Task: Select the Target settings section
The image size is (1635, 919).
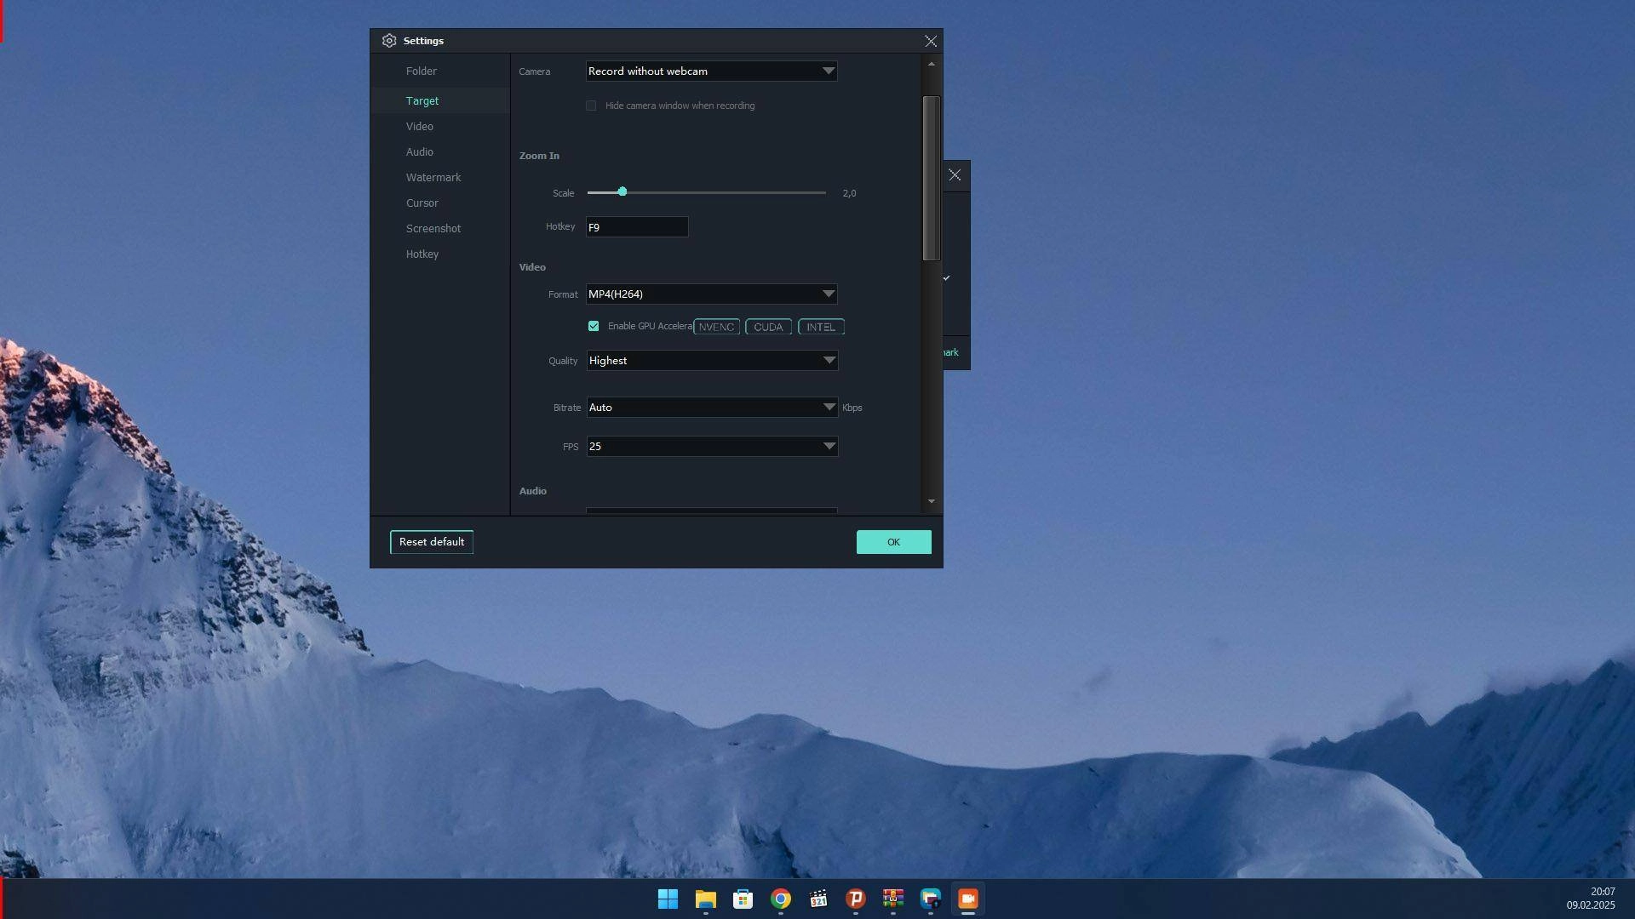Action: click(422, 100)
